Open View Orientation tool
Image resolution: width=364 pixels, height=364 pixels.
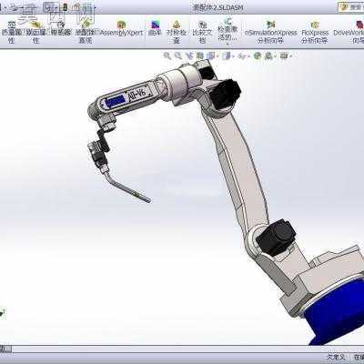tap(210, 56)
